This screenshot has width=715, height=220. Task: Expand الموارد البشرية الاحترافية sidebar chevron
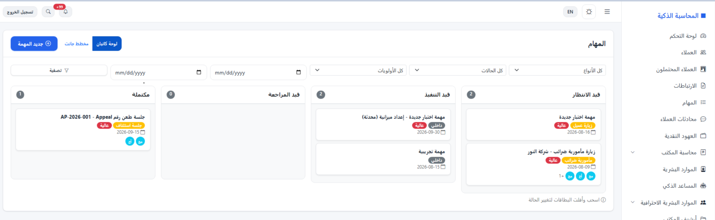pos(633,203)
